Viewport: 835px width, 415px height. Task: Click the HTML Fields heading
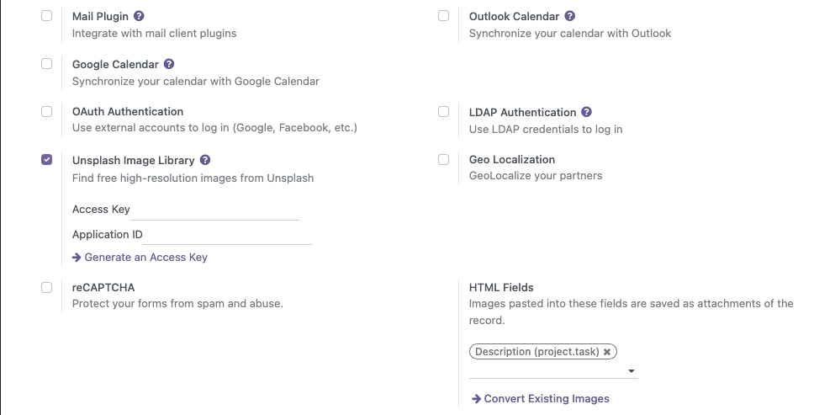pos(501,288)
